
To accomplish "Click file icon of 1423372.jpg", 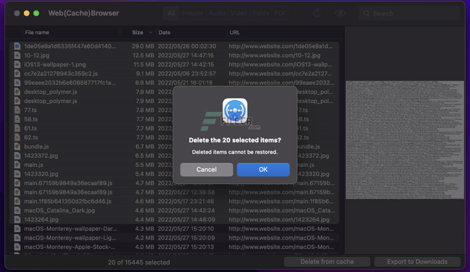I will (17, 156).
